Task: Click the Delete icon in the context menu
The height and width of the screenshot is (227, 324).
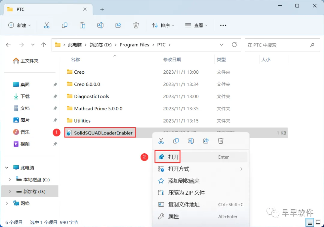Action: 221,141
